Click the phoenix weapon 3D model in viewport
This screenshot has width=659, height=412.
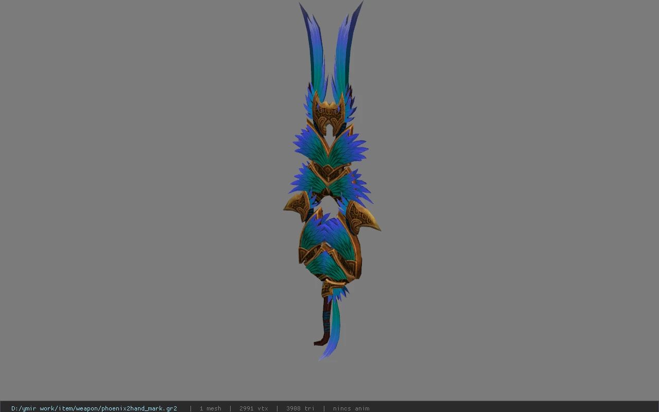pos(332,180)
